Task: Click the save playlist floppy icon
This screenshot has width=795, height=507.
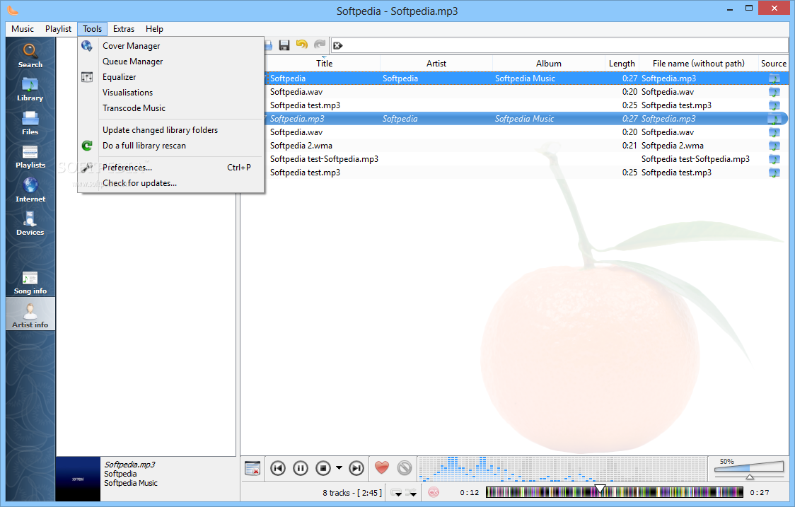Action: (284, 45)
